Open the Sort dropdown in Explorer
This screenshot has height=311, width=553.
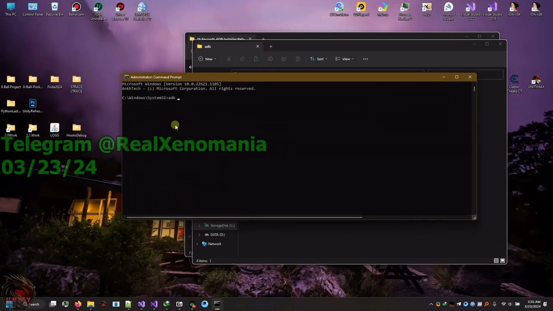point(319,59)
